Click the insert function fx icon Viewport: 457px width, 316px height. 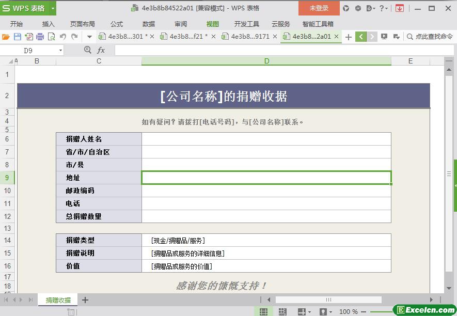click(x=101, y=50)
